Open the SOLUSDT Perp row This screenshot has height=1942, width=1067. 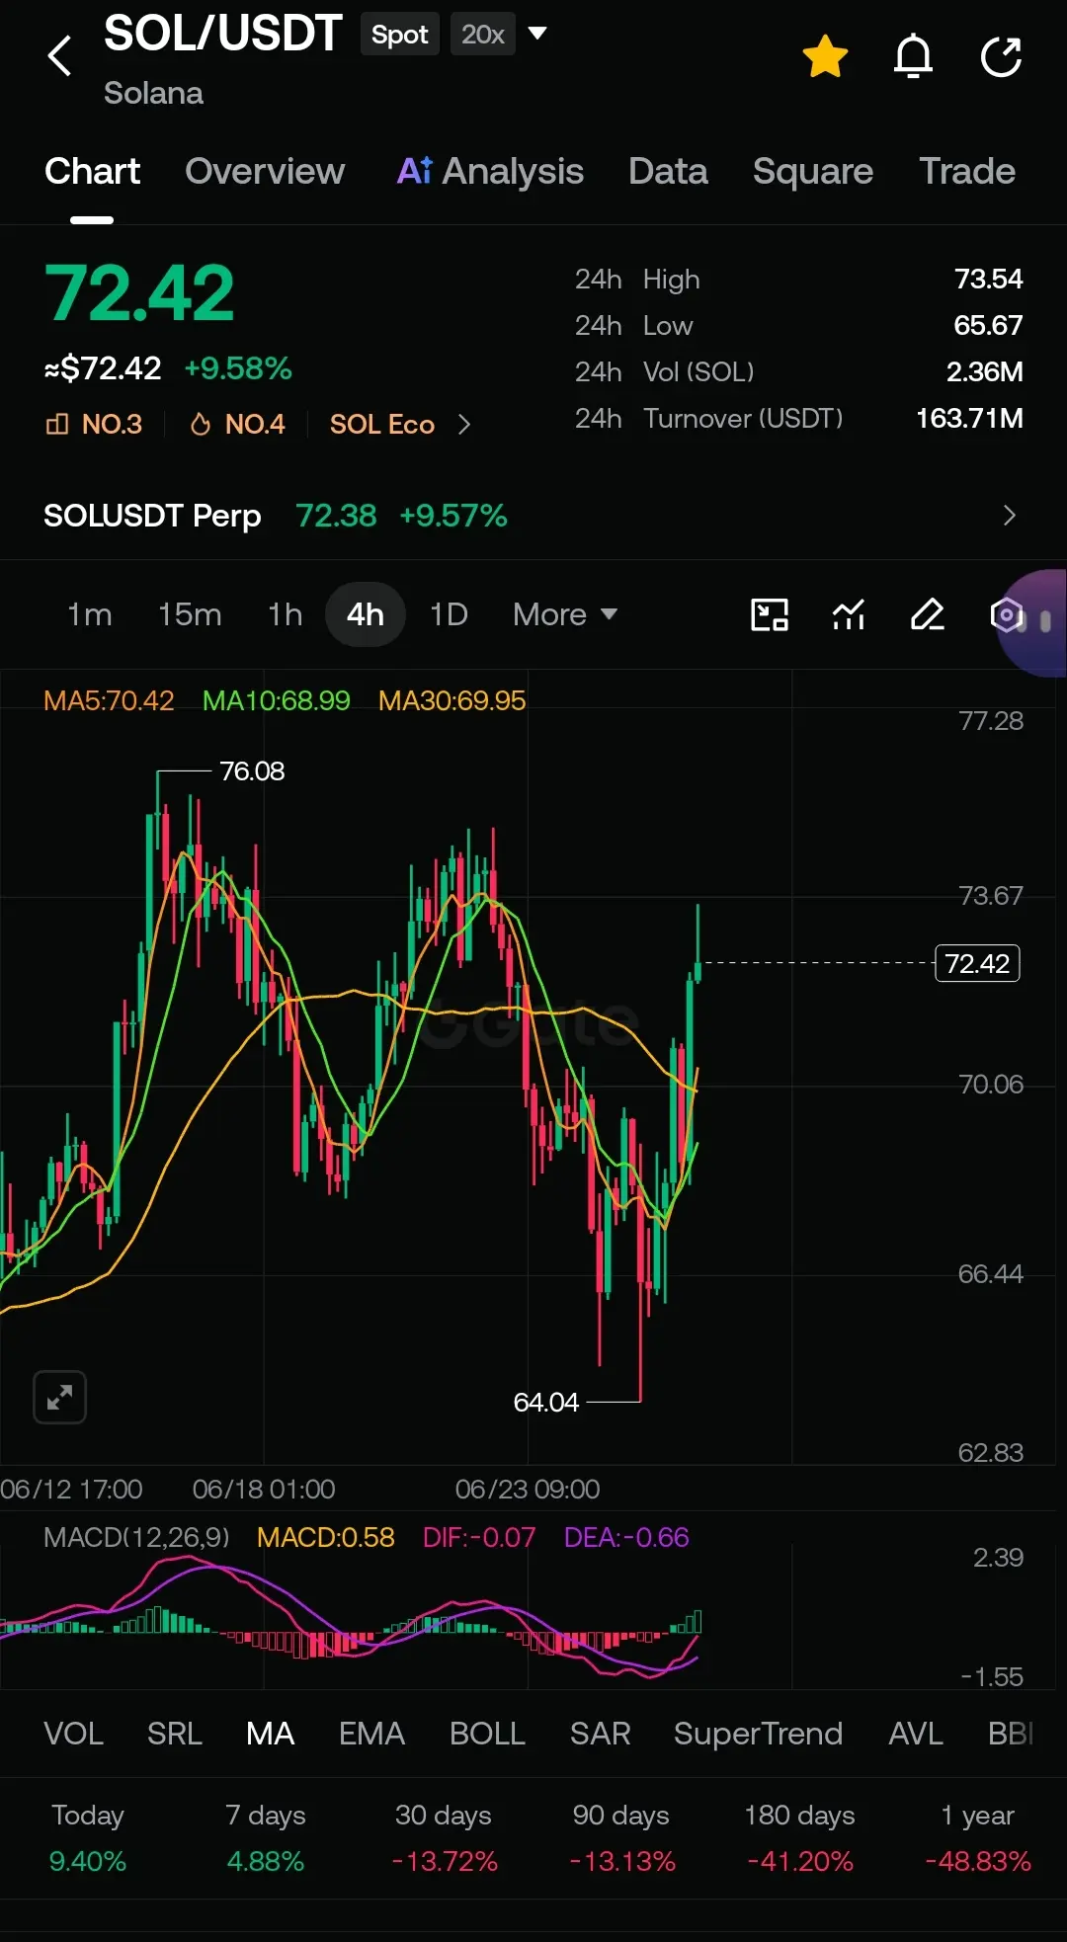[x=533, y=516]
